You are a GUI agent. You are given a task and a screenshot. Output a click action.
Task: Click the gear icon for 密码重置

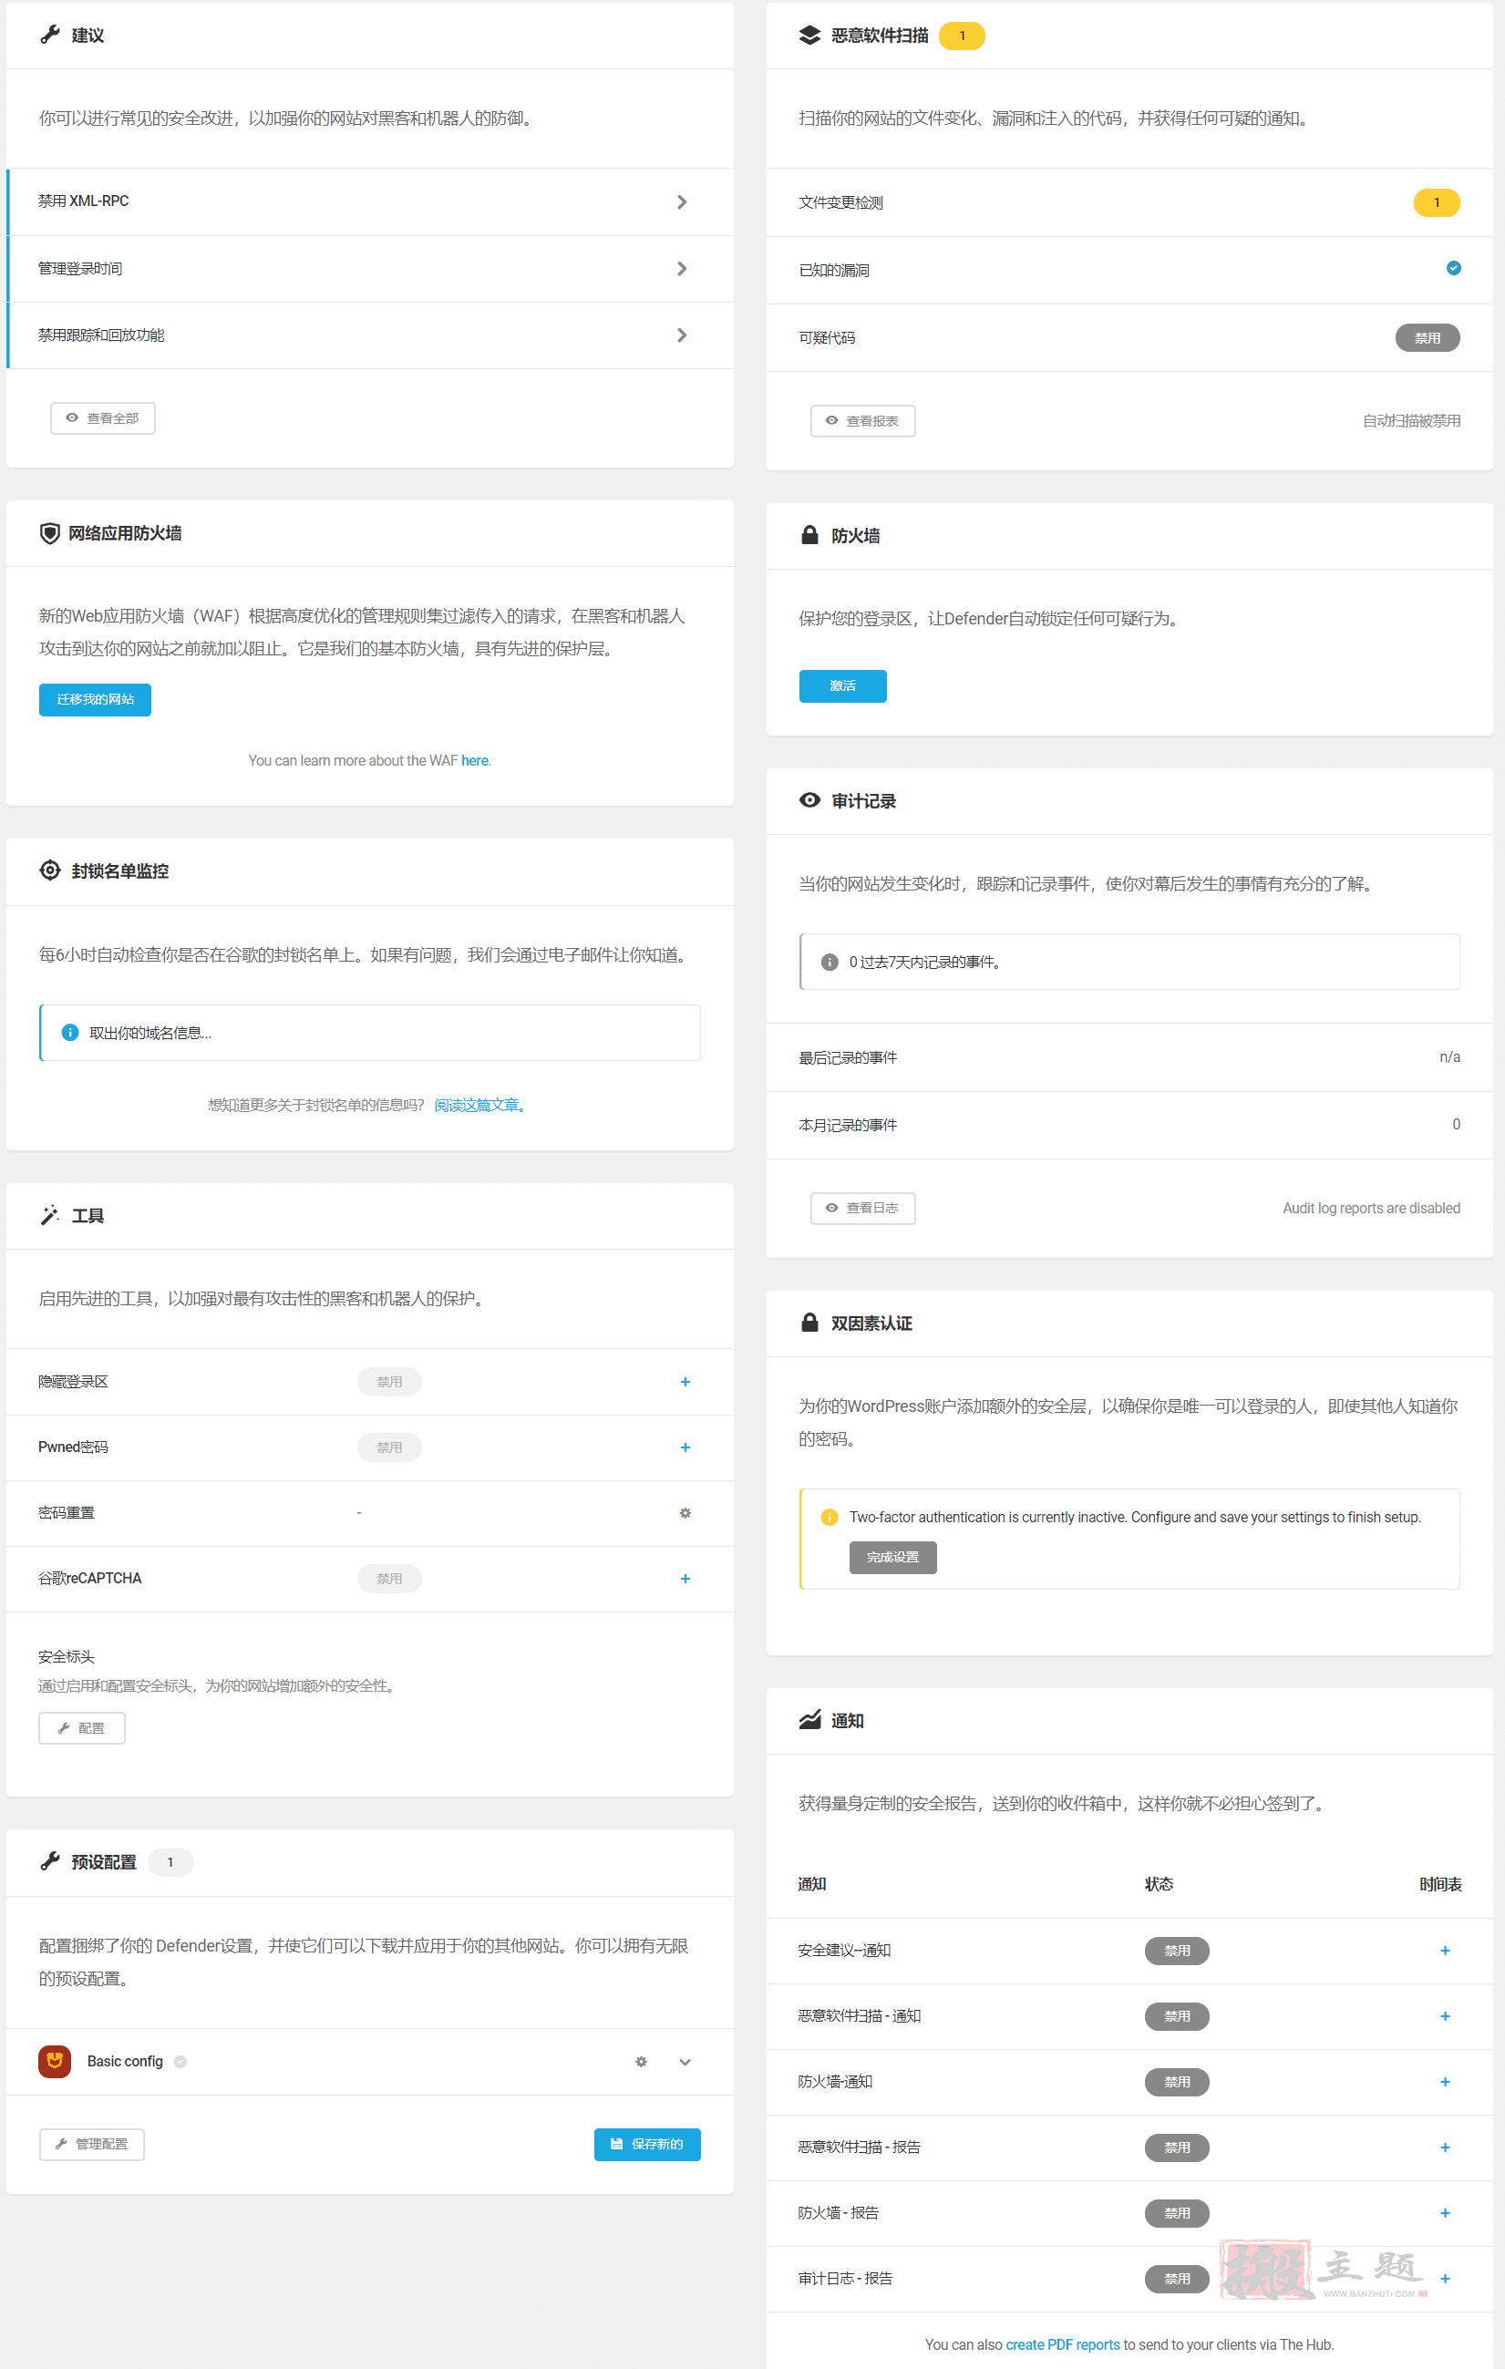click(x=685, y=1513)
